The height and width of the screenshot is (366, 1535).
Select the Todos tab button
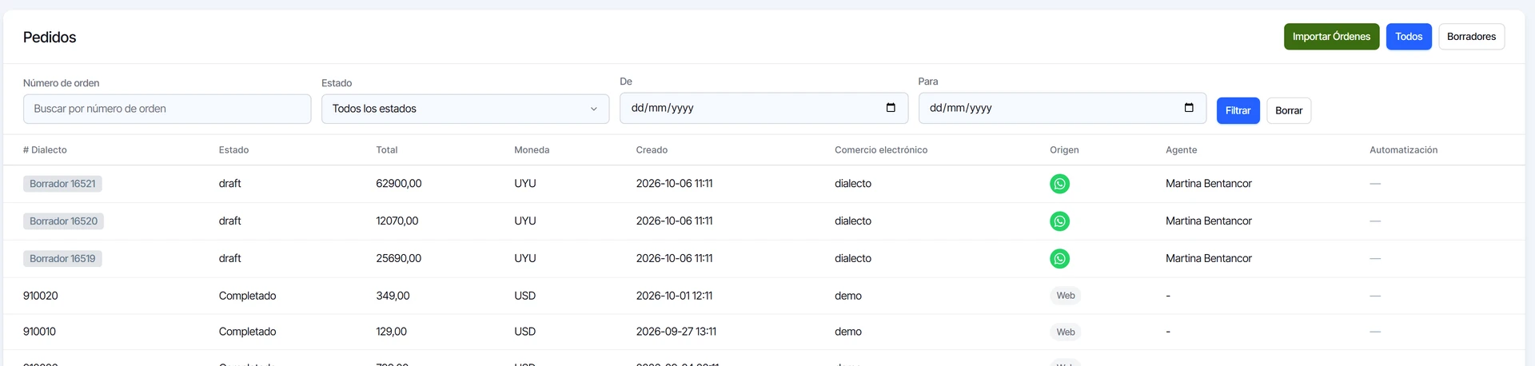(1409, 37)
